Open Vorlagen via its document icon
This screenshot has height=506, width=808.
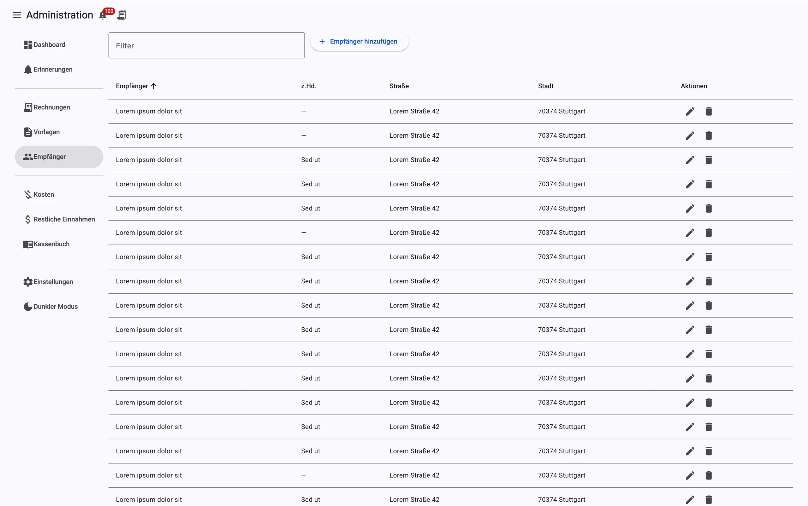coord(28,132)
